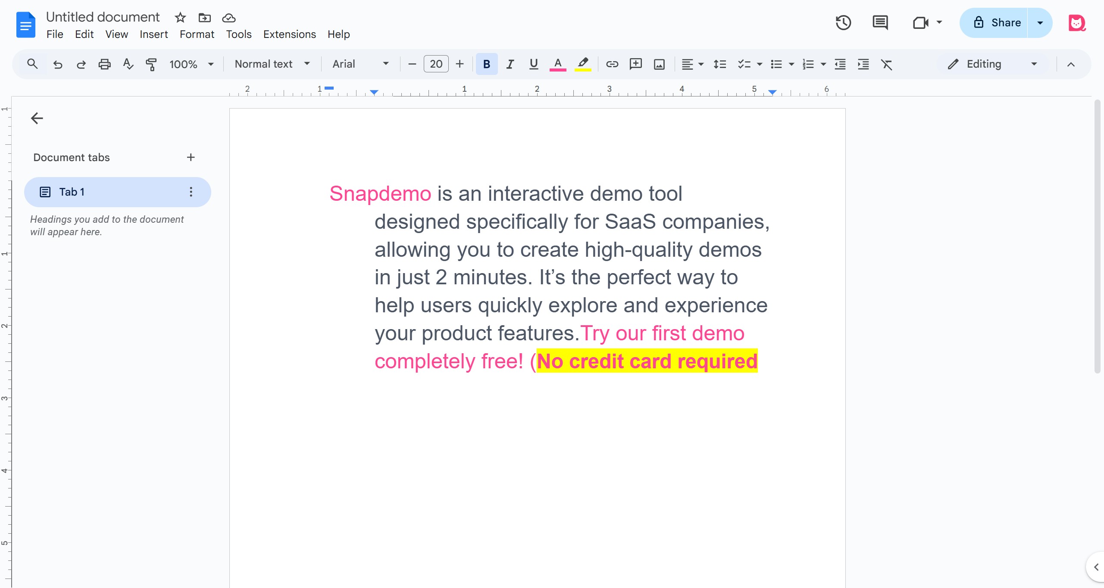
Task: Open the Meet call options arrow
Action: point(939,22)
